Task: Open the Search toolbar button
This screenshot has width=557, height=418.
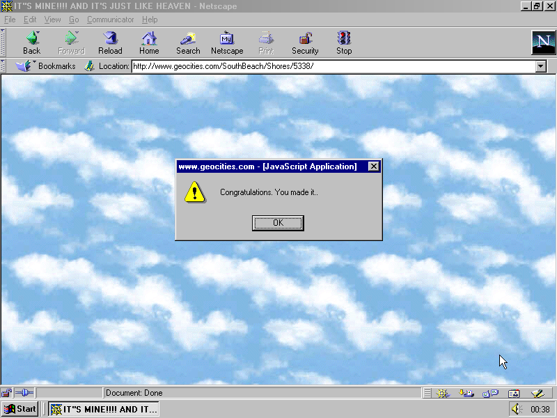Action: (x=188, y=42)
